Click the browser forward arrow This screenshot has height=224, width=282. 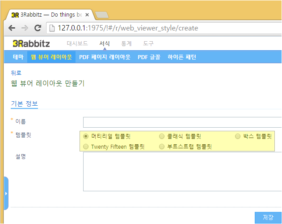coord(25,28)
